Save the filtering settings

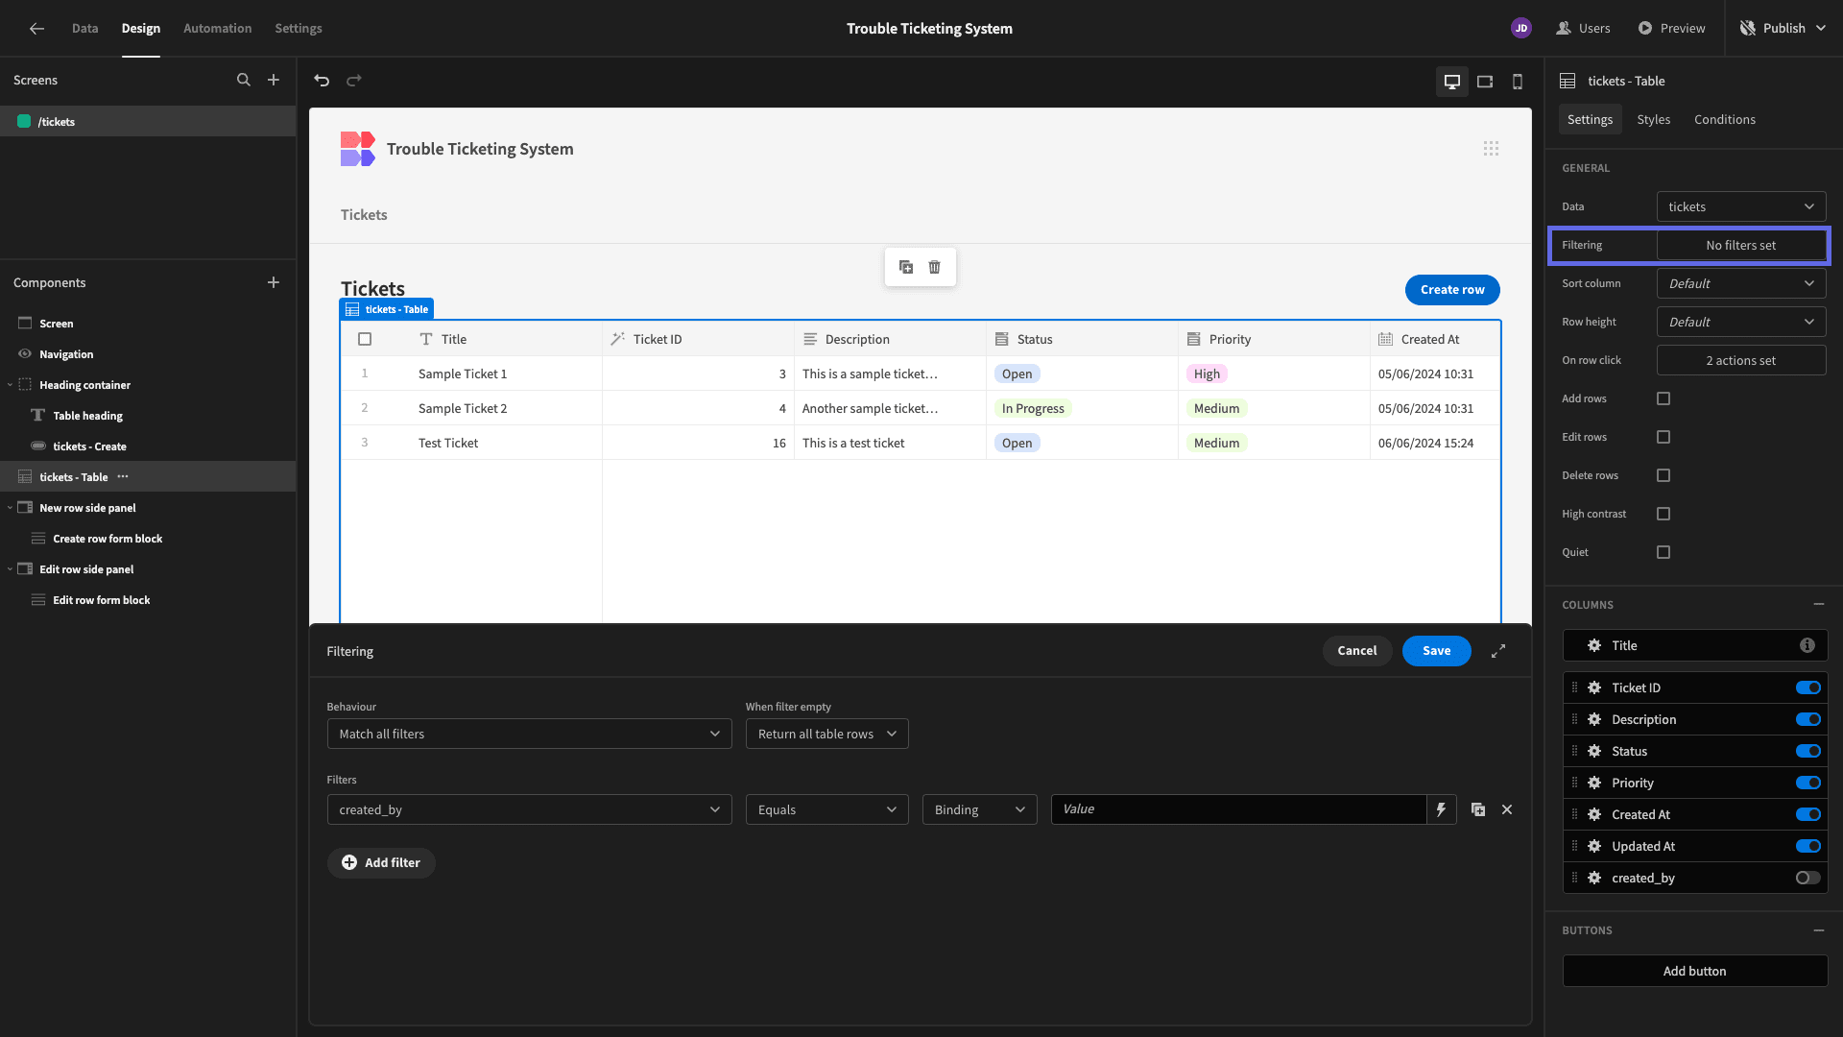(x=1436, y=651)
